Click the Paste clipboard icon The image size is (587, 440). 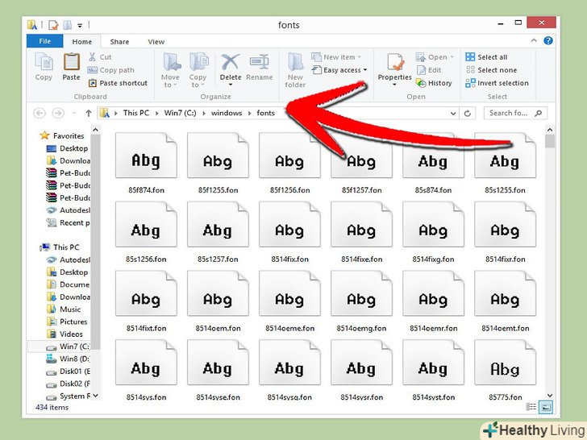72,64
